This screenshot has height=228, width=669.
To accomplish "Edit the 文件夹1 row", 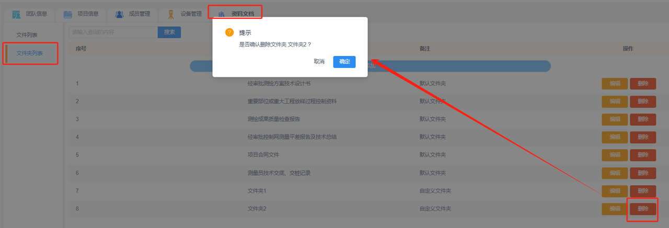I will (x=615, y=191).
